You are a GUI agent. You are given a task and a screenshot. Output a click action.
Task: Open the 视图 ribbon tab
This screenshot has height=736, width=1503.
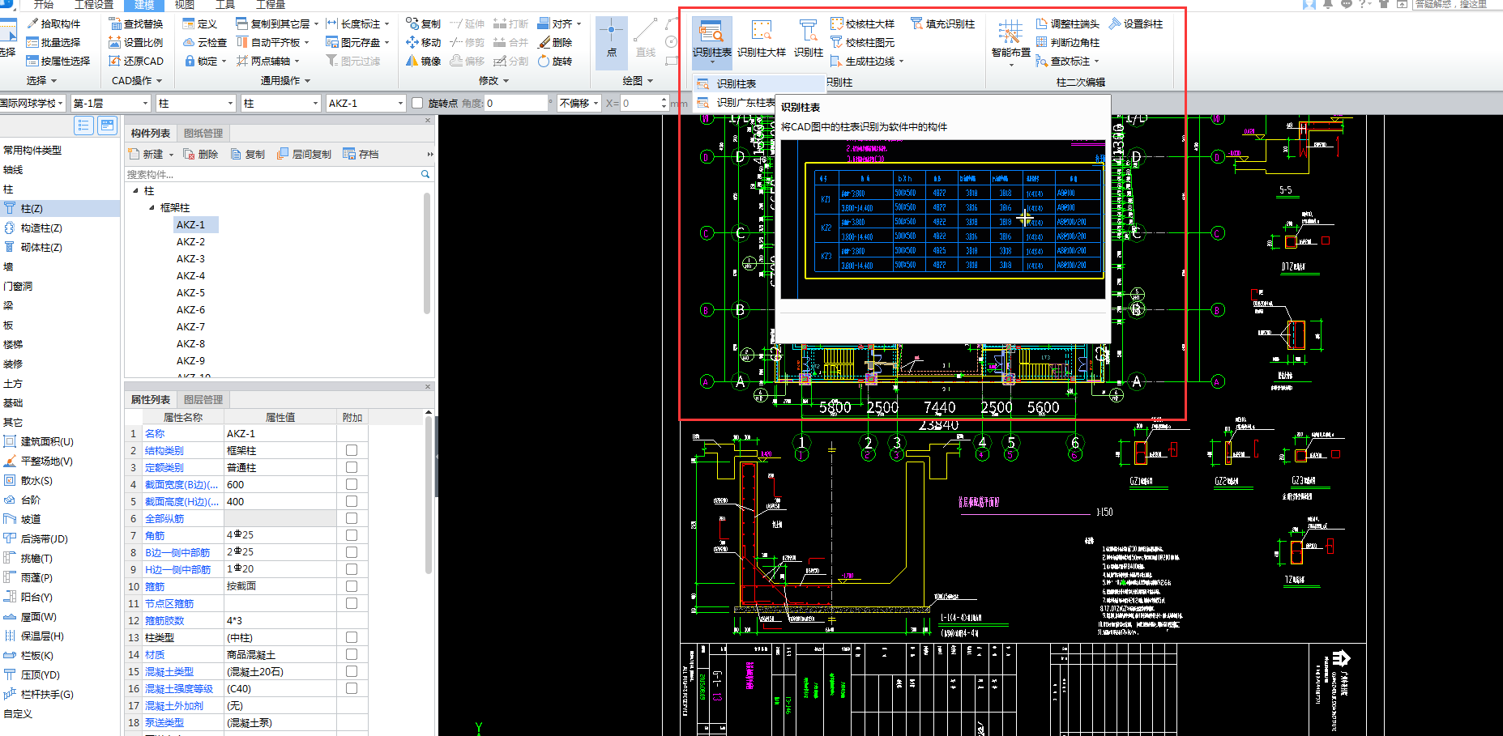pos(184,4)
